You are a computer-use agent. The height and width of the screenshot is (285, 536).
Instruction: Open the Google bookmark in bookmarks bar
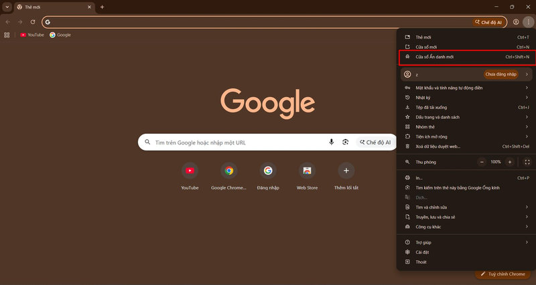tap(60, 35)
